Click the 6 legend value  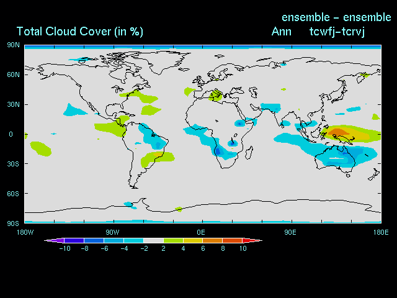tap(203, 248)
